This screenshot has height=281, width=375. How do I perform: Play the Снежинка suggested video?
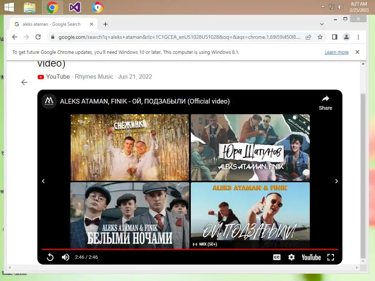coord(130,147)
